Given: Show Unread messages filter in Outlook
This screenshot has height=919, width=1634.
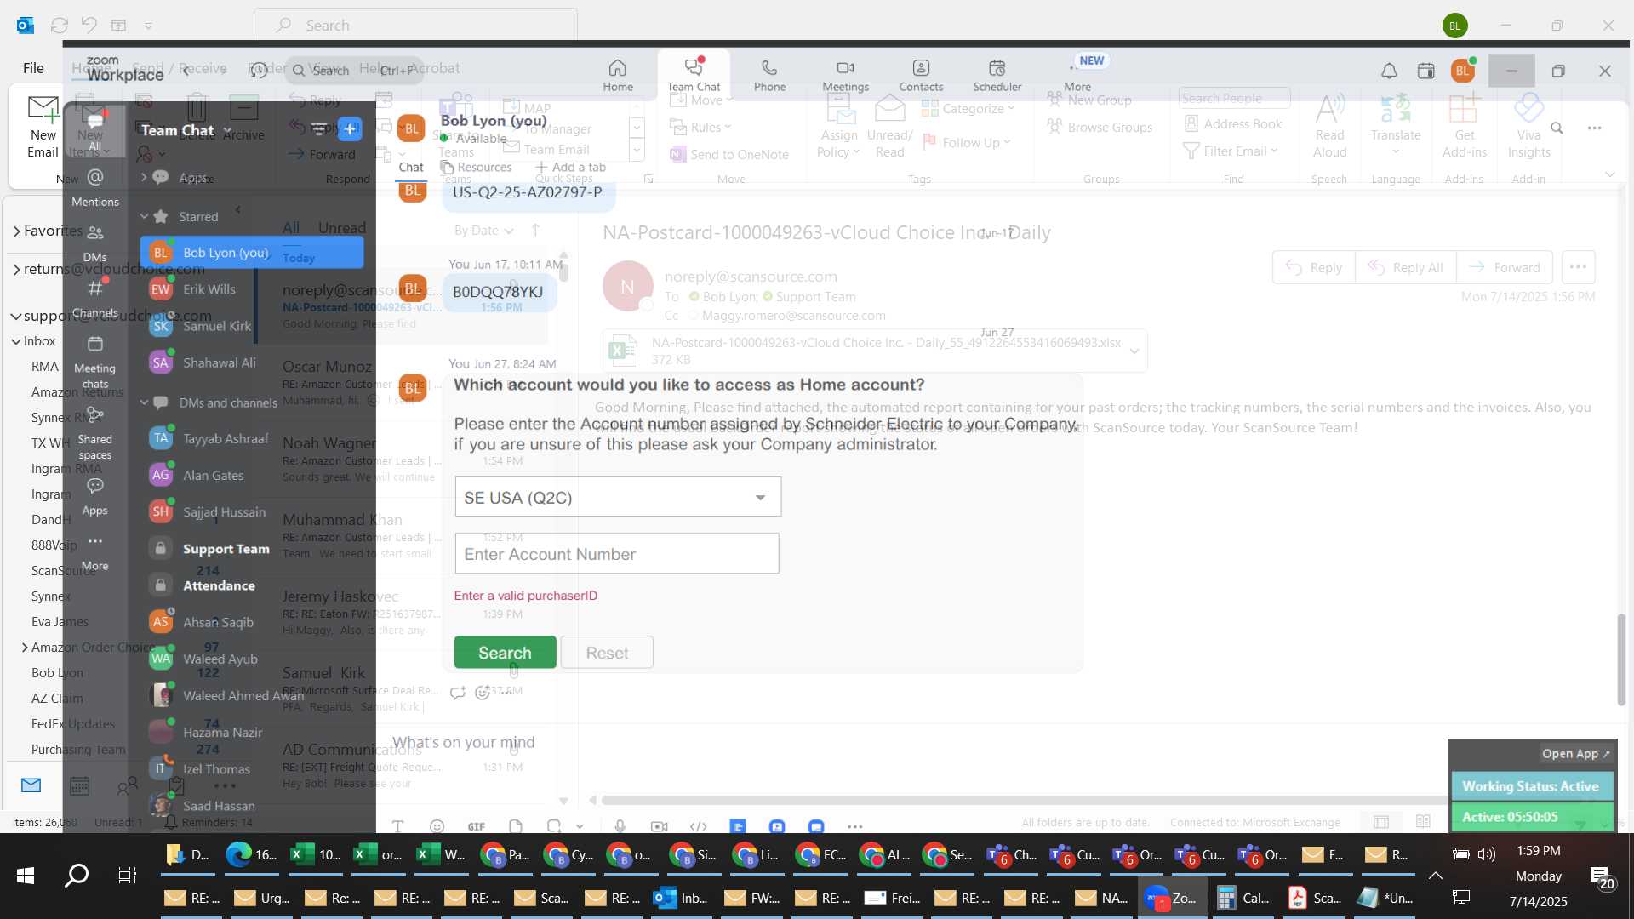Looking at the screenshot, I should click(341, 228).
